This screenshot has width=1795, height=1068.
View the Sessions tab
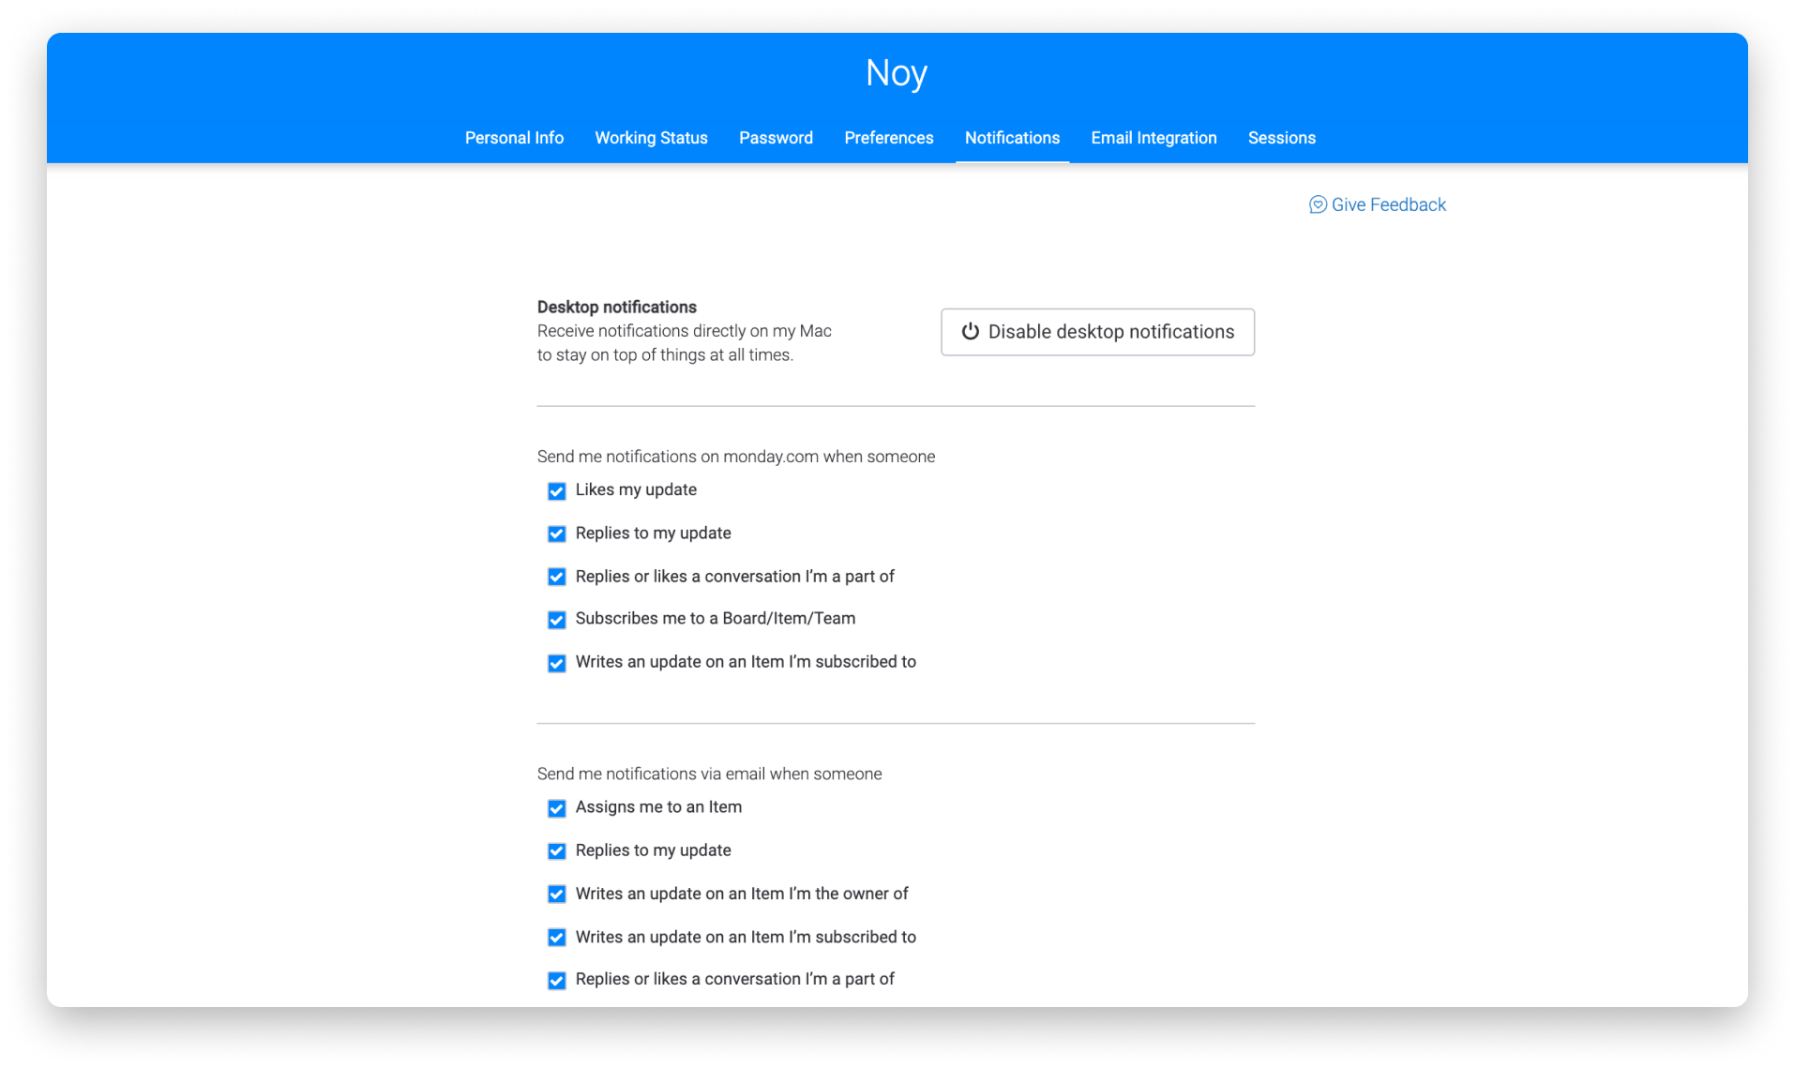pos(1281,138)
